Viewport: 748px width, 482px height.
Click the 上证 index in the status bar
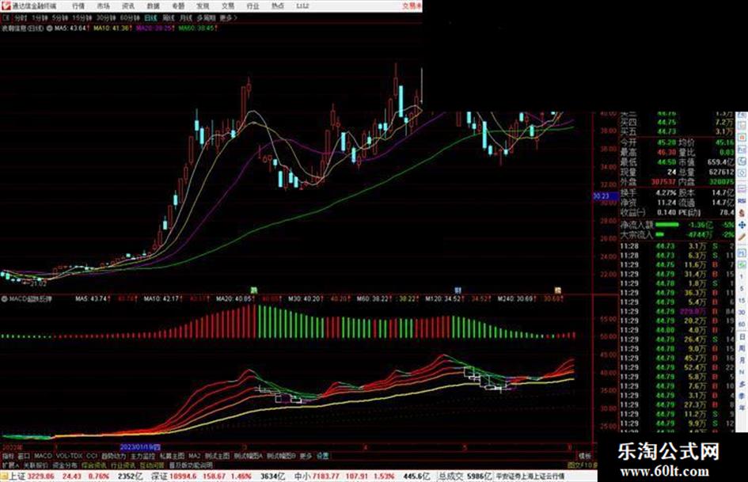click(x=17, y=476)
